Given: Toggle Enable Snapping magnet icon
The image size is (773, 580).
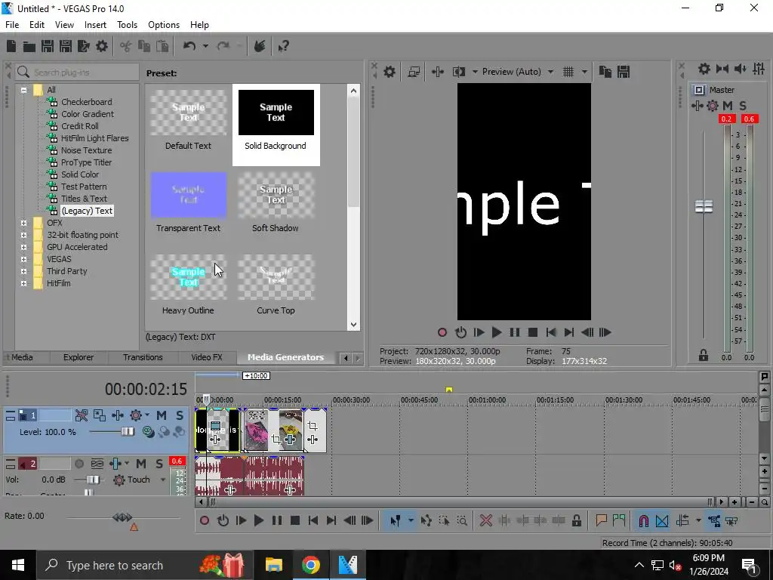Looking at the screenshot, I should [x=644, y=521].
